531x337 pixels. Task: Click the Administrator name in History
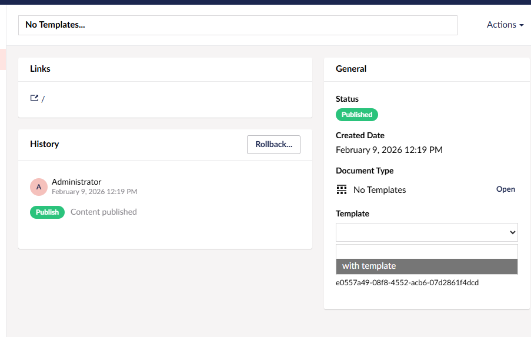point(76,182)
